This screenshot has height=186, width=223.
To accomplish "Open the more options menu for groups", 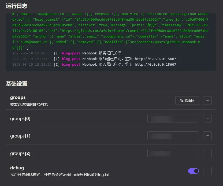I will [x=207, y=101].
